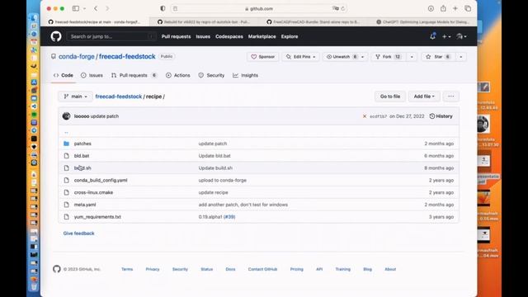The image size is (528, 297).
Task: Open Explore in top navigation
Action: click(290, 36)
